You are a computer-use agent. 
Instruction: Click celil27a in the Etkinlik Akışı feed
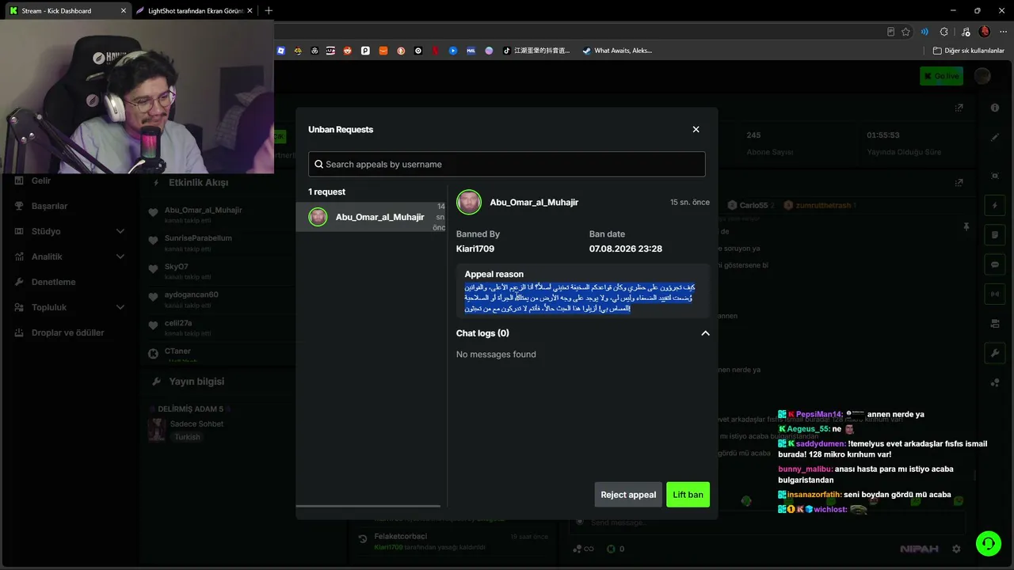click(178, 323)
